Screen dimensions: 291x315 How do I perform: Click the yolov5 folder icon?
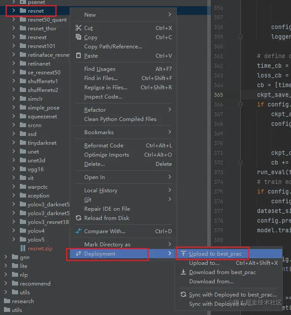click(x=23, y=239)
